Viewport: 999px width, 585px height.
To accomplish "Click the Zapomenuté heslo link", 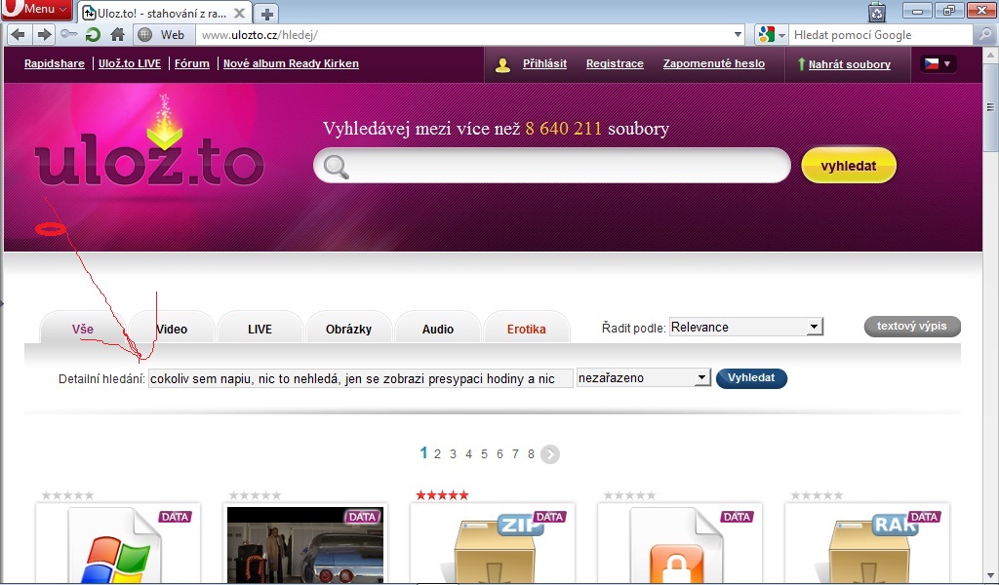I will pyautogui.click(x=713, y=63).
